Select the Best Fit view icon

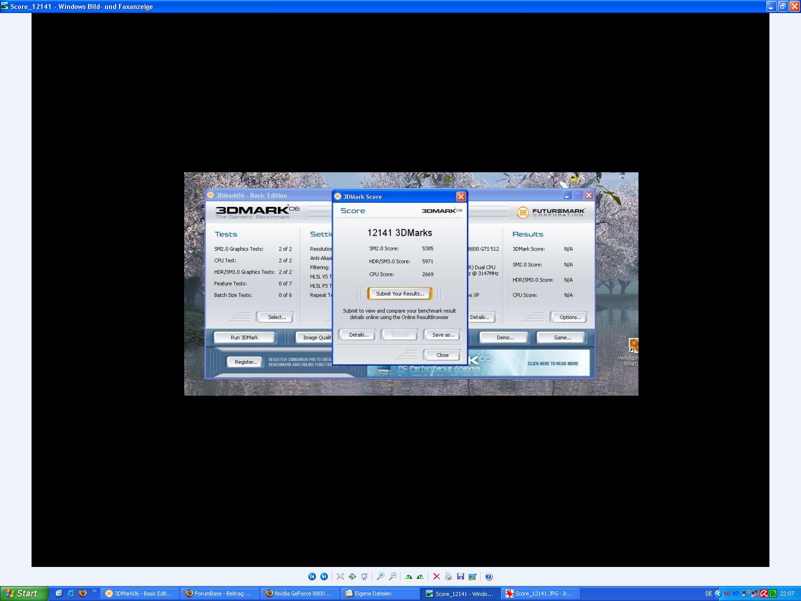tap(340, 576)
